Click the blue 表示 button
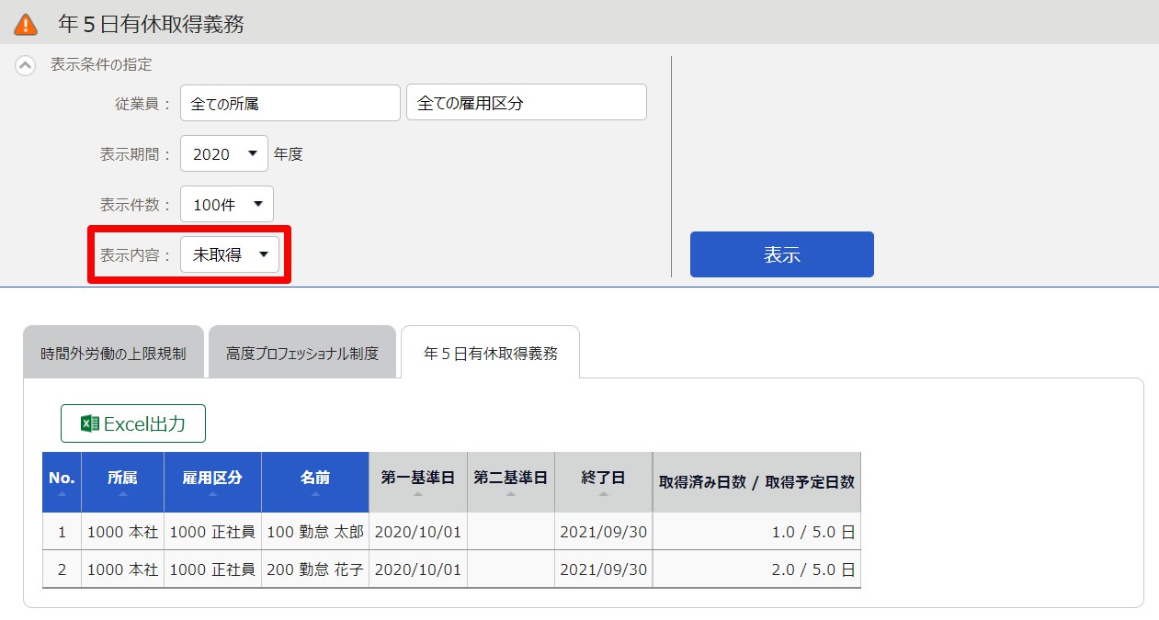Screen dimensions: 1159x620 [x=782, y=254]
